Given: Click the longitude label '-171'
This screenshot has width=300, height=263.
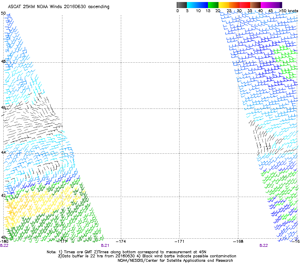Looking at the screenshot, I should [180, 242].
